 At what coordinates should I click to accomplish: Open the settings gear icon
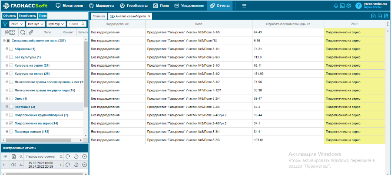point(349,6)
